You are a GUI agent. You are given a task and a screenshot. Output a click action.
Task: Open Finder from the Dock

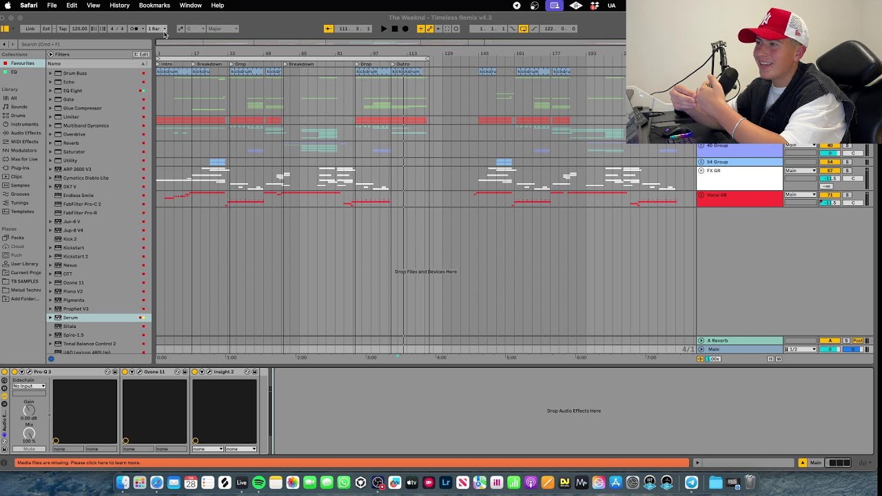(123, 483)
